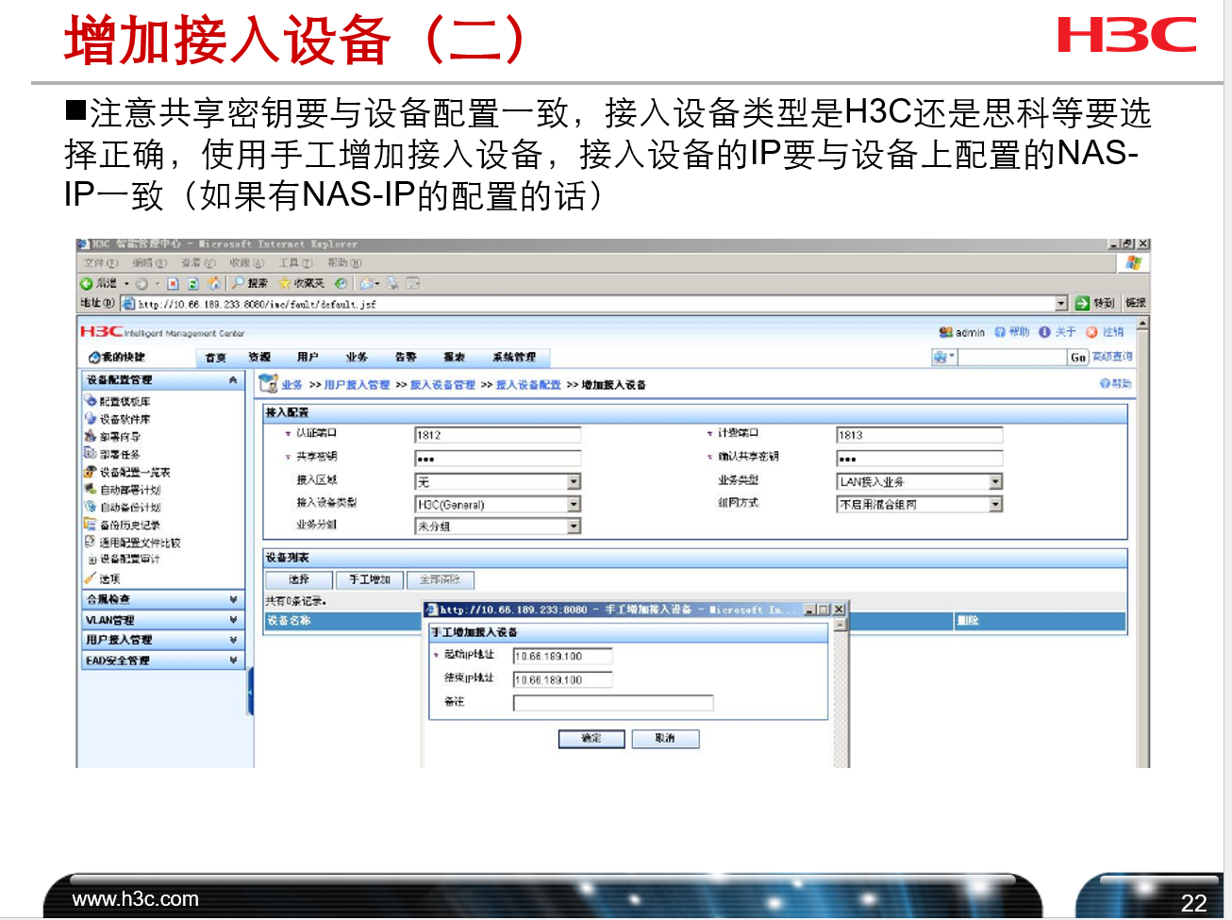This screenshot has height=920, width=1232.
Task: Click the 部署任务 sidebar icon
Action: [91, 454]
